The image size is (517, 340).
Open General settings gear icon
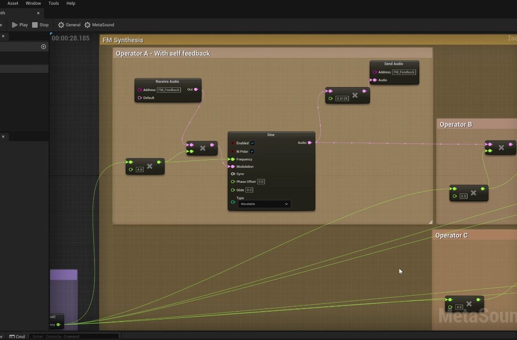tap(61, 25)
